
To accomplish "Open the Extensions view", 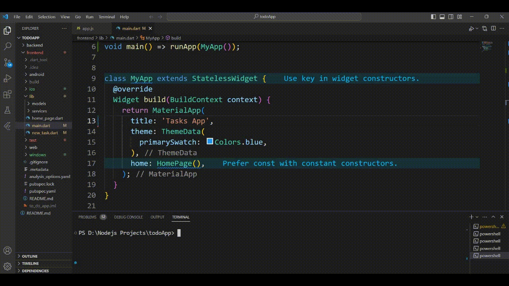I will (x=7, y=95).
